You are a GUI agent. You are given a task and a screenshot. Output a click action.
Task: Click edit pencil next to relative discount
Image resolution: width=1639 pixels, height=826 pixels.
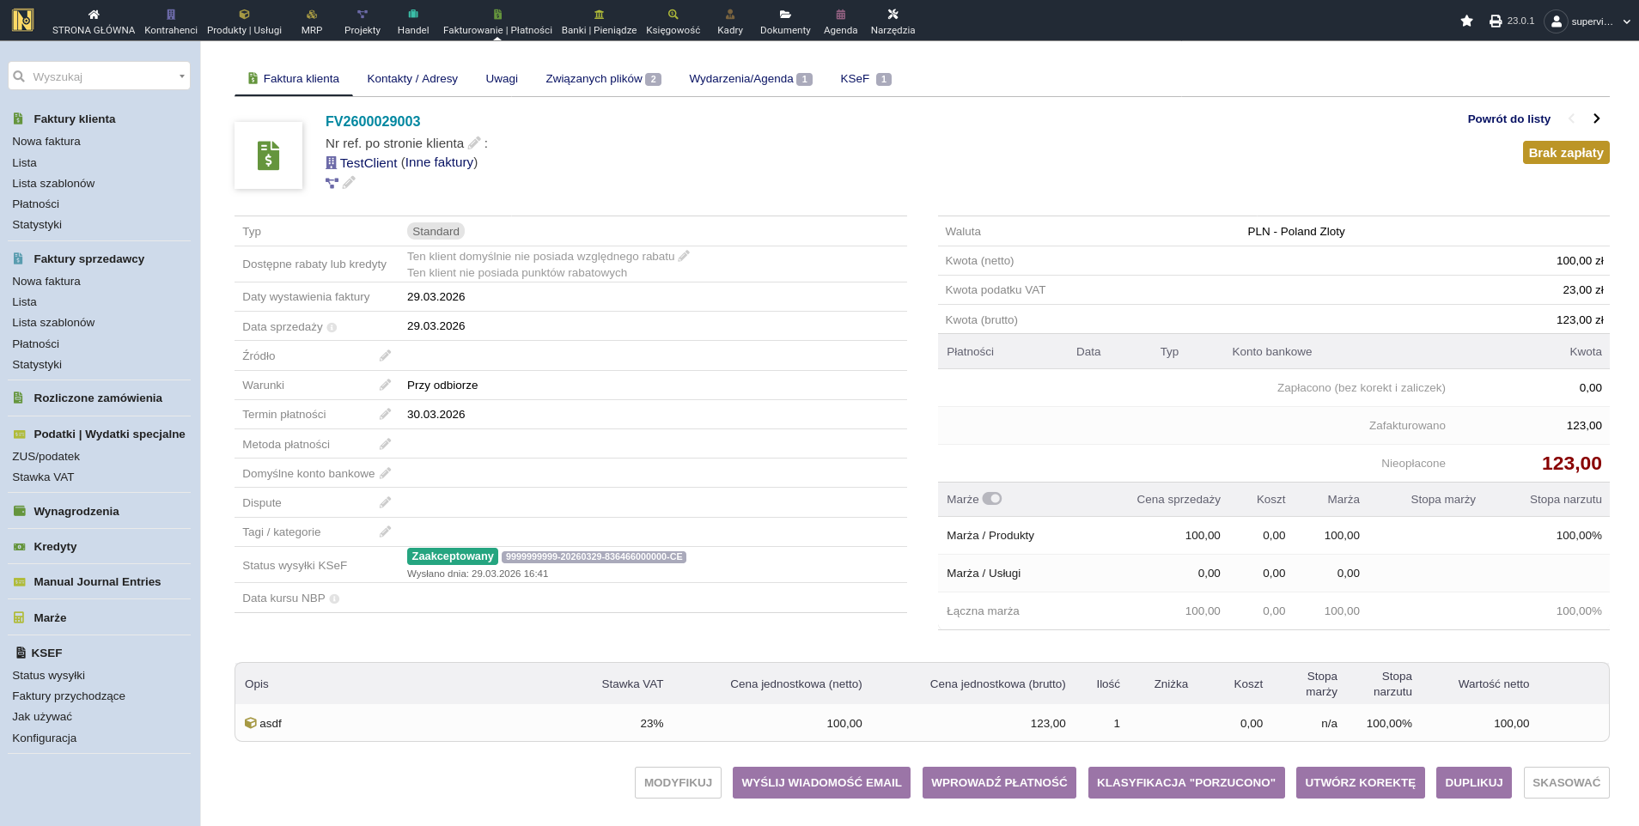click(684, 256)
